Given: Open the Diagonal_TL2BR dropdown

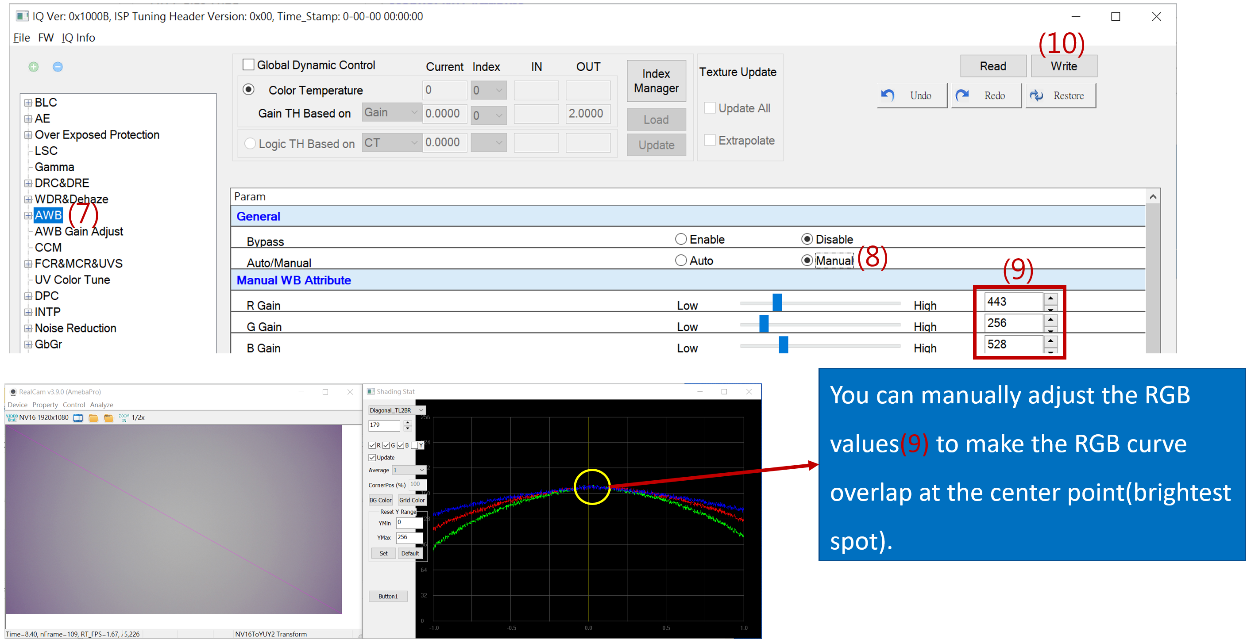Looking at the screenshot, I should (x=396, y=410).
